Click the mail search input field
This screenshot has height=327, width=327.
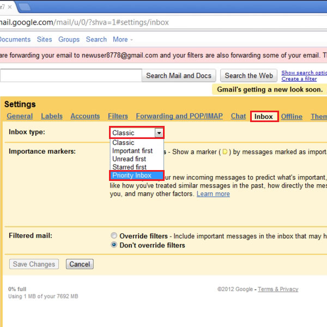click(x=71, y=75)
